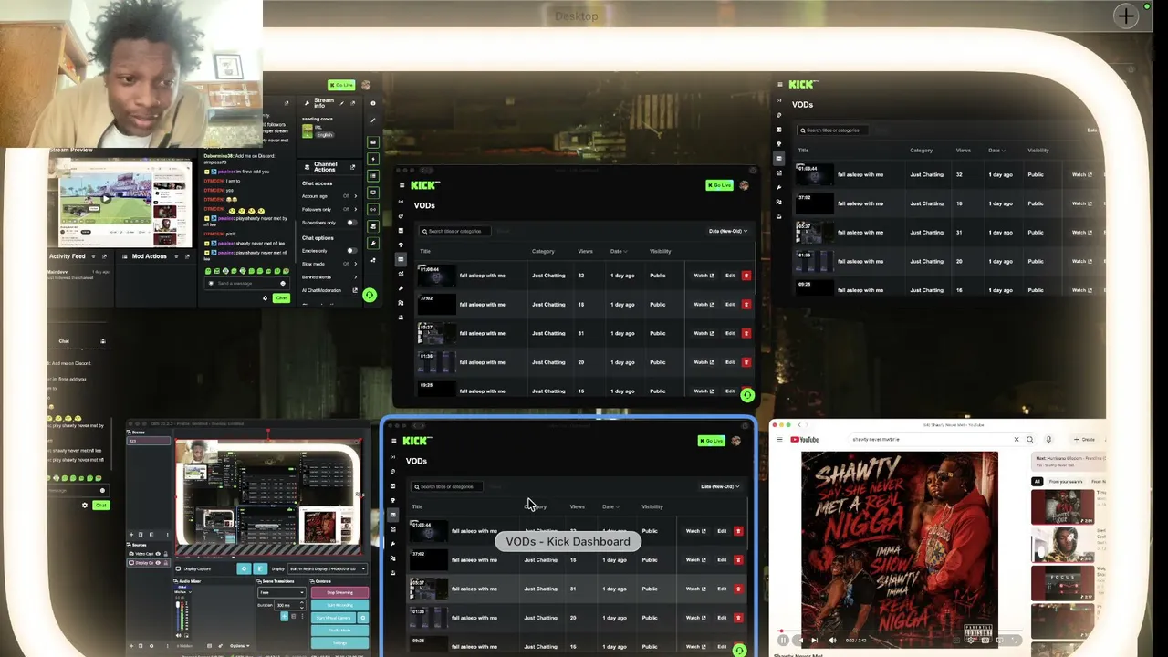Open chat settings gear beside the Chat button

[266, 298]
